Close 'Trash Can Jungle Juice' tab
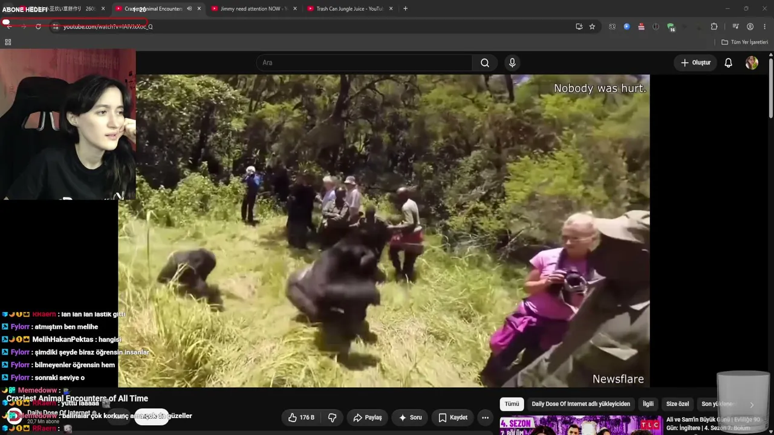This screenshot has width=774, height=435. [391, 9]
